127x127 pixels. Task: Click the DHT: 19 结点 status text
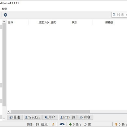(37, 124)
